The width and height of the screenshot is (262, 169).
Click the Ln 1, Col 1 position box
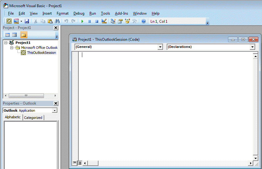tap(177, 21)
